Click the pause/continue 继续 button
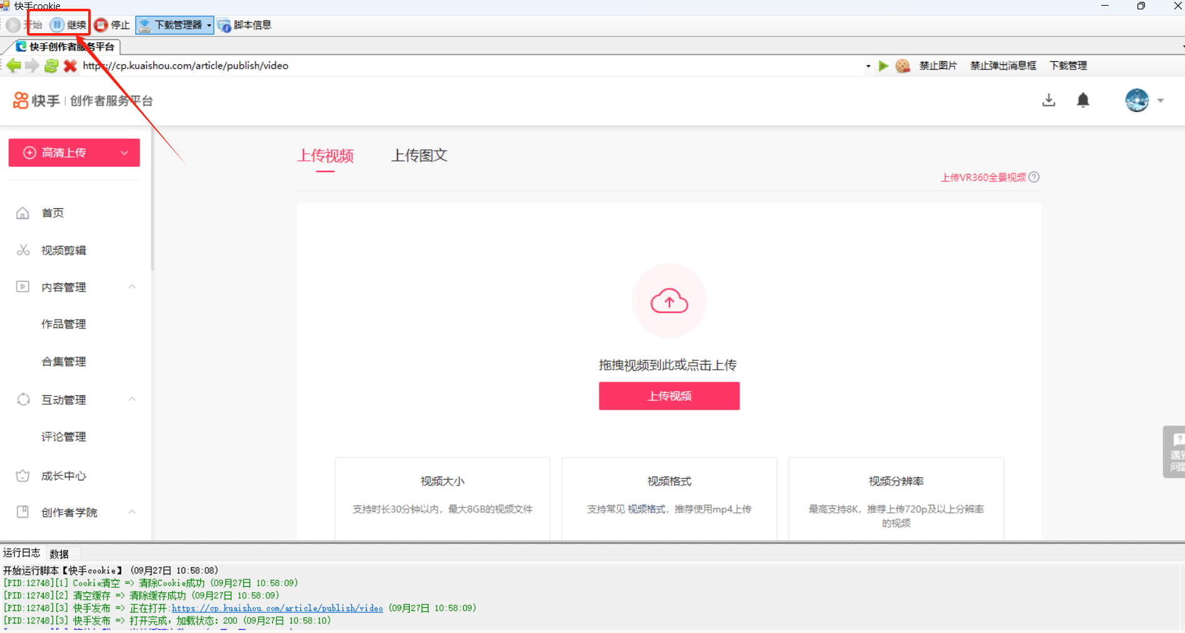This screenshot has width=1185, height=633. point(68,25)
